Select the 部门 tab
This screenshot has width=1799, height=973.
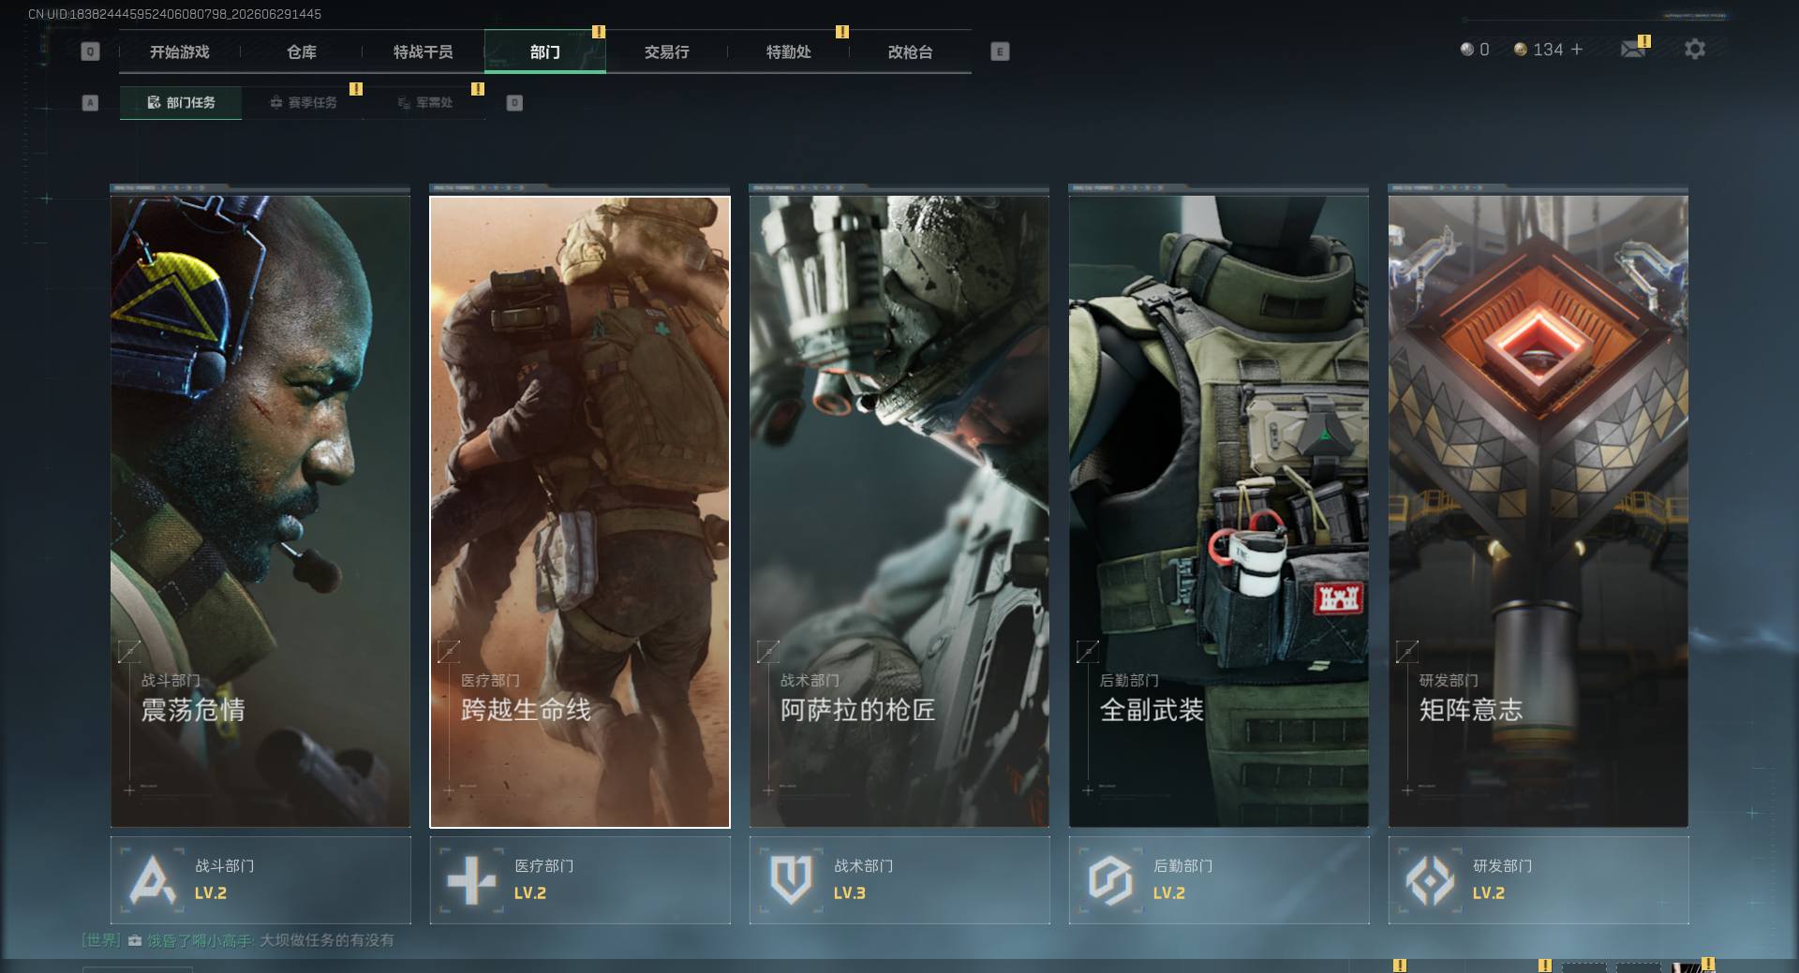545,52
